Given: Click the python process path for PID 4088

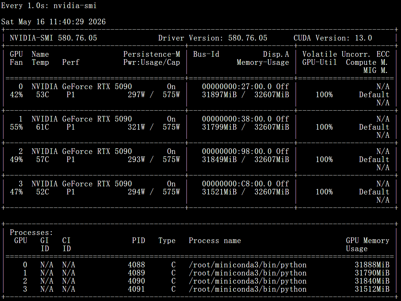Looking at the screenshot, I should tap(248, 265).
